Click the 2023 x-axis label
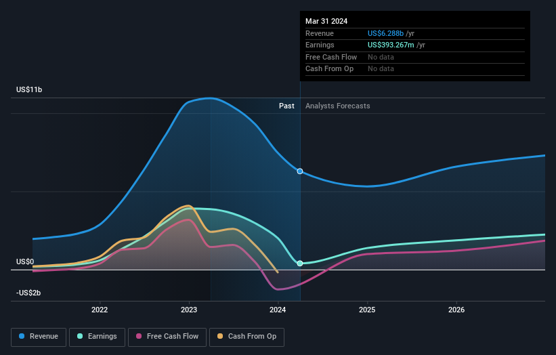556x355 pixels. pos(189,310)
